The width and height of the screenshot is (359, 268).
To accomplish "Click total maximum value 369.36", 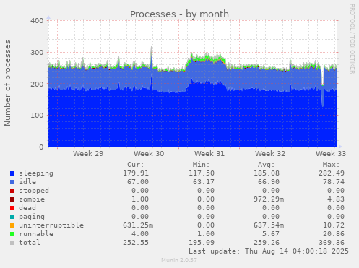I will pos(332,243).
